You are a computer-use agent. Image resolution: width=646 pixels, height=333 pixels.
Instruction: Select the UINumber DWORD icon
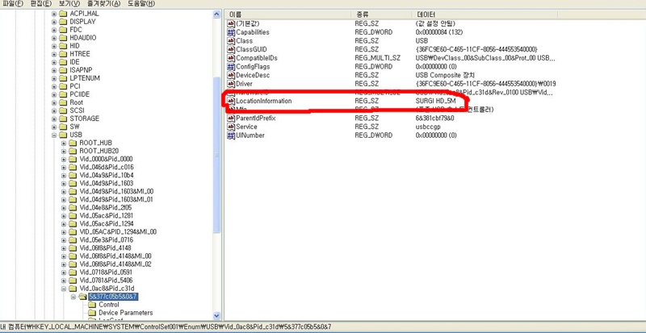[x=230, y=135]
